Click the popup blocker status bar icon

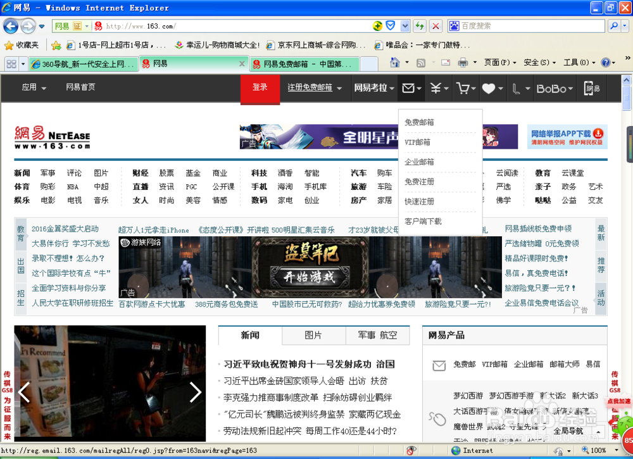click(x=411, y=451)
